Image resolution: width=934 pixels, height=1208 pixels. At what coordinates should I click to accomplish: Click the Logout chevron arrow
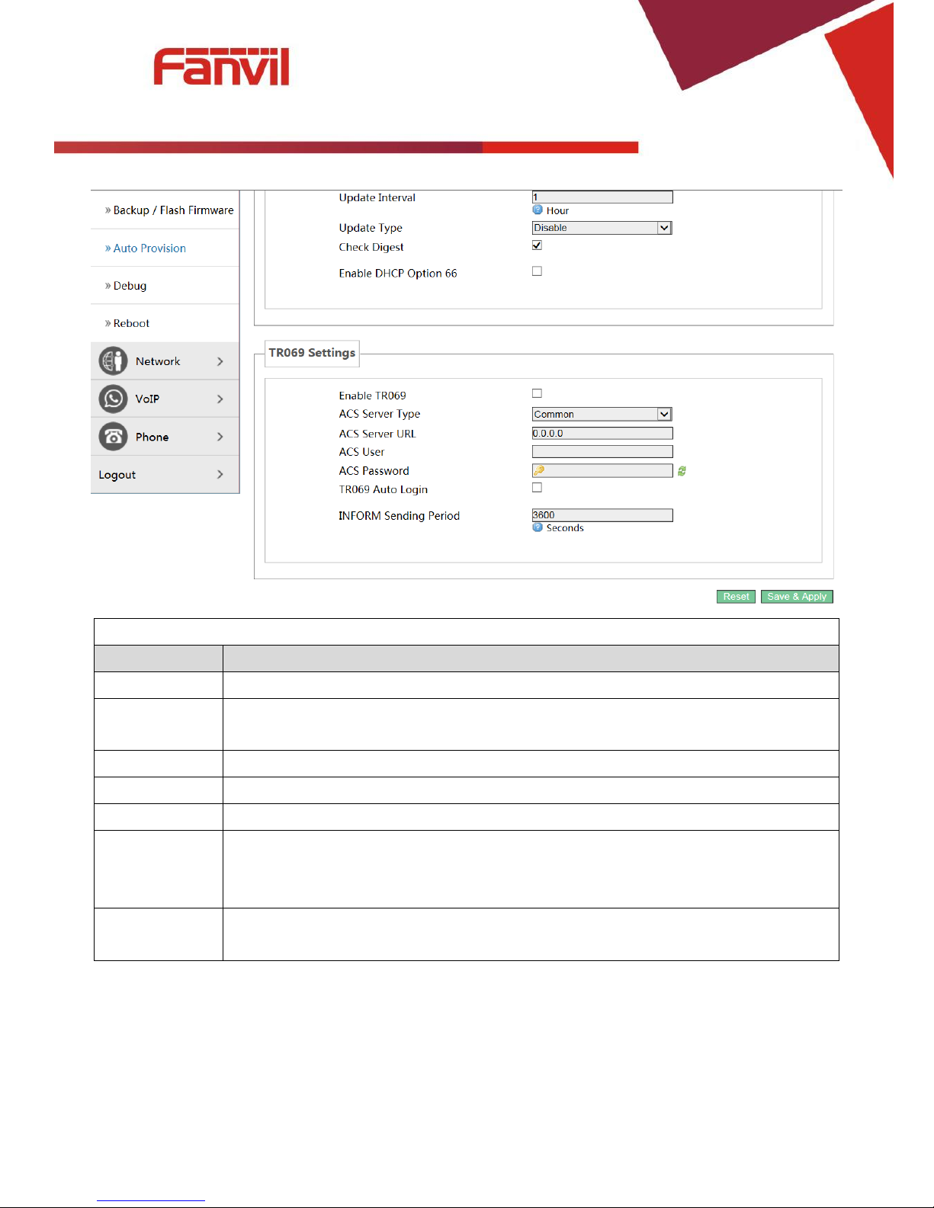coord(220,474)
